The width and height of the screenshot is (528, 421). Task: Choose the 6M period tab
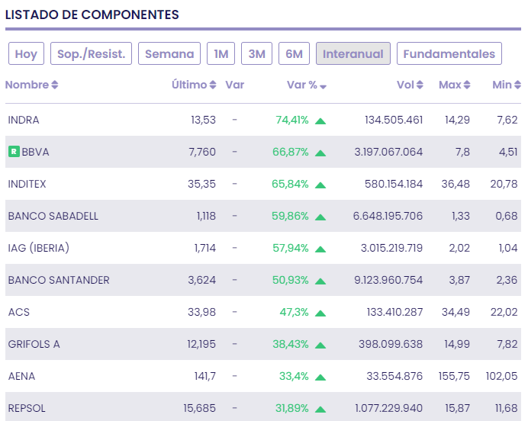294,54
